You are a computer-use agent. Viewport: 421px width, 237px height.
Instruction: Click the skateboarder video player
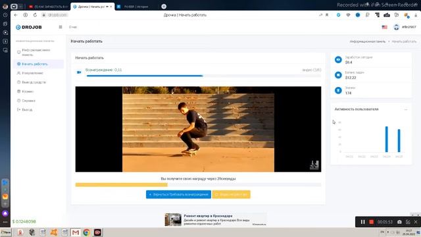point(198,129)
